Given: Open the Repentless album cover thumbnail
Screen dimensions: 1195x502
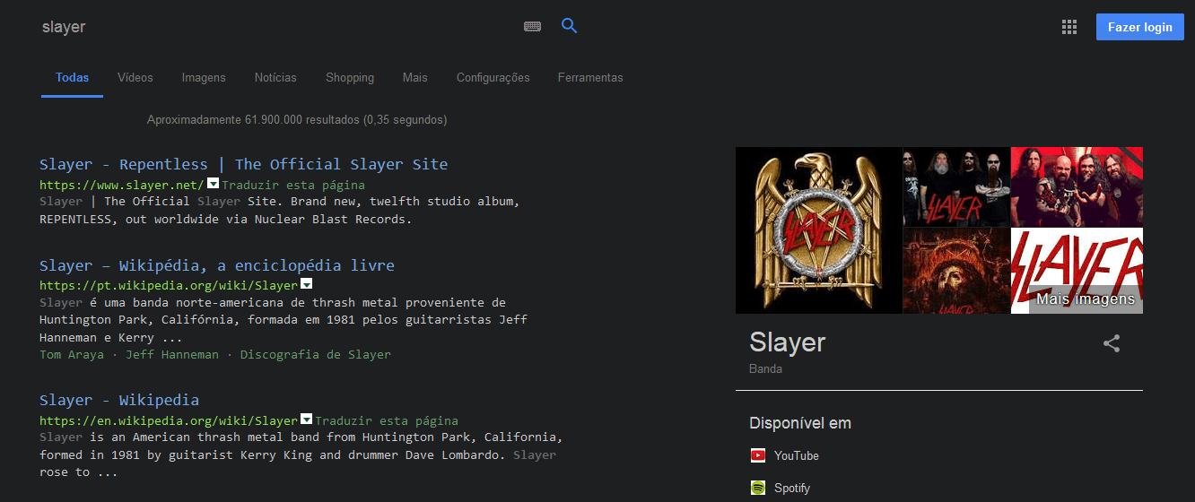Looking at the screenshot, I should [x=956, y=271].
